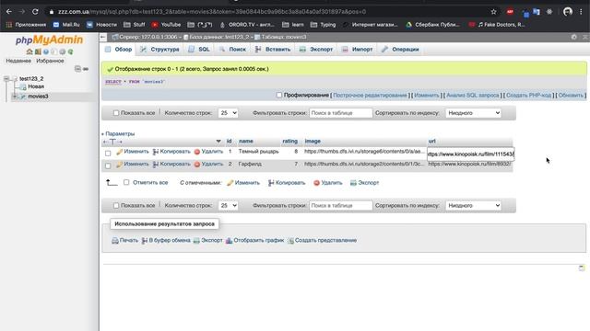Select the checkbox for row Темный рыцарь

coord(108,154)
